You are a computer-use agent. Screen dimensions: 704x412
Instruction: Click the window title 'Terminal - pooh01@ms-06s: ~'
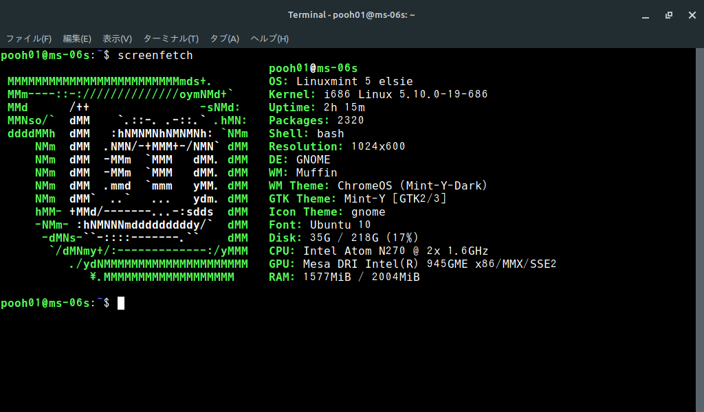point(351,15)
